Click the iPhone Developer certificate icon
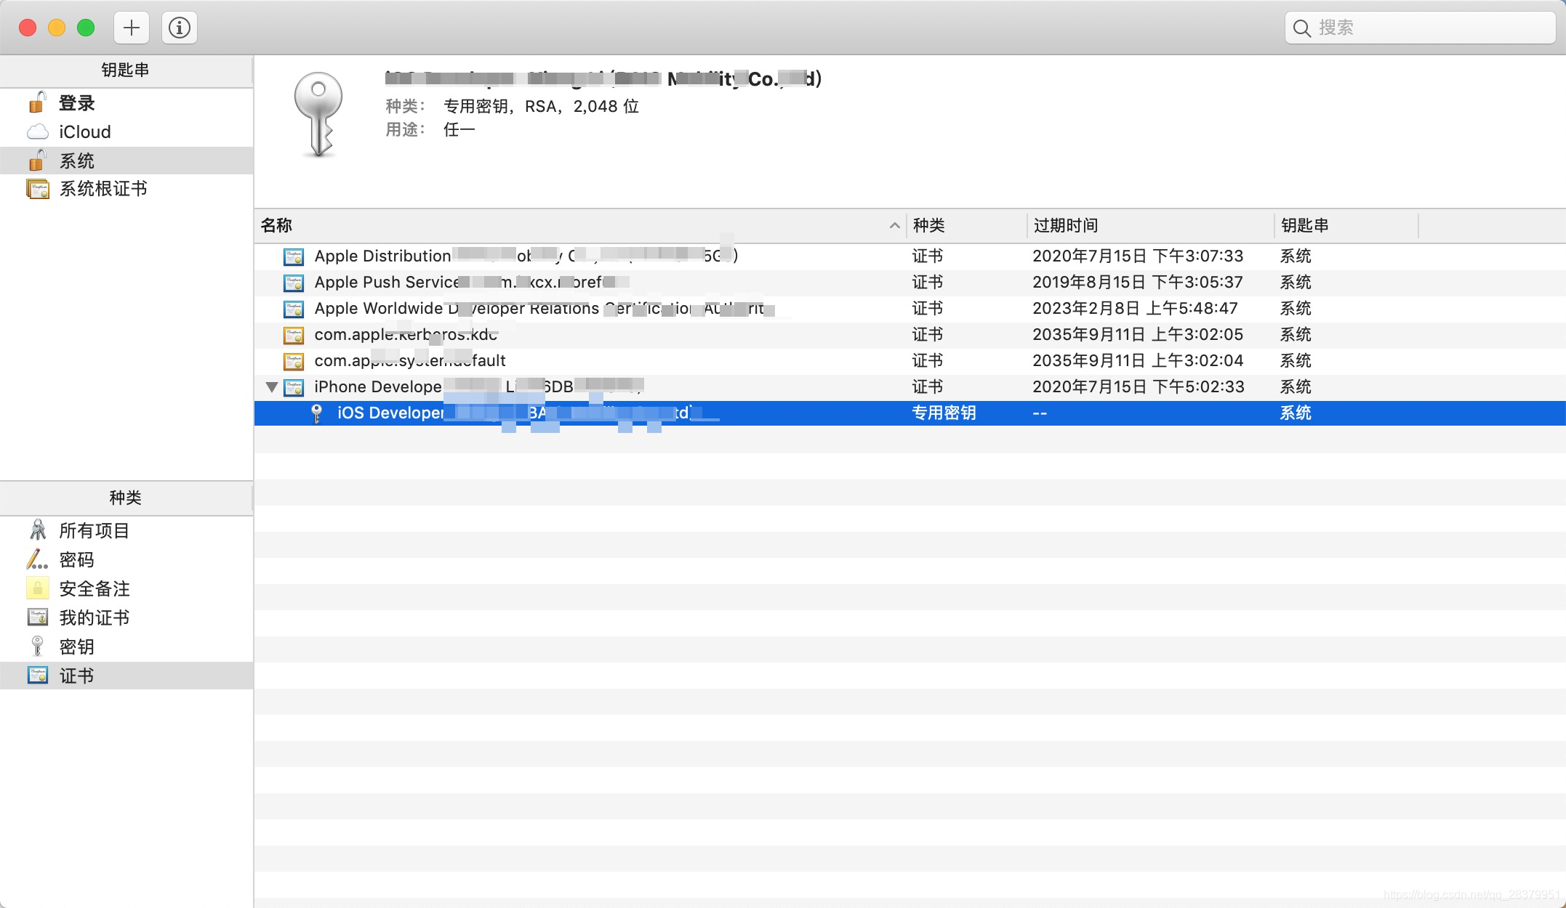Viewport: 1566px width, 908px height. coord(294,387)
